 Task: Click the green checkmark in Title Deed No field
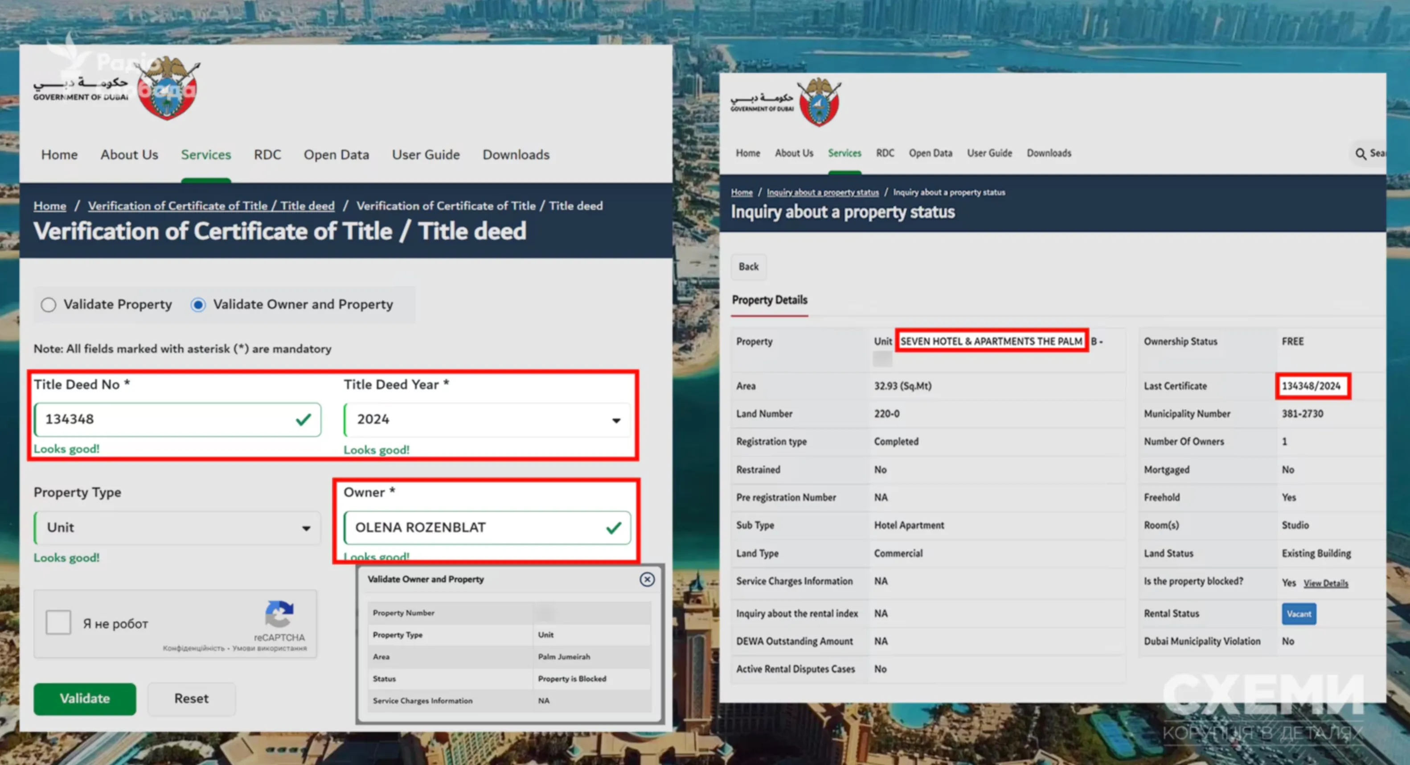tap(303, 420)
